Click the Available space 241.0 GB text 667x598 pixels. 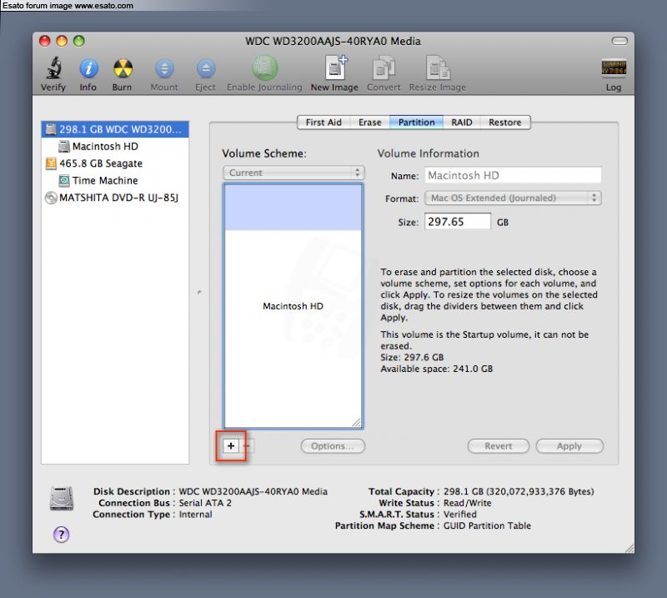pos(436,369)
